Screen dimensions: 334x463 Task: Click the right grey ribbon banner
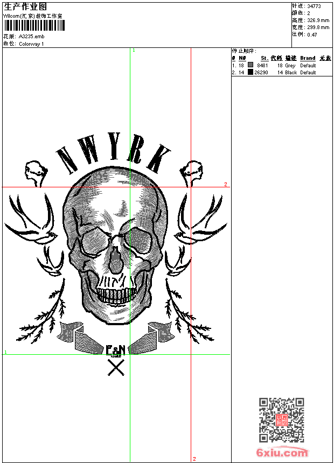(x=151, y=338)
